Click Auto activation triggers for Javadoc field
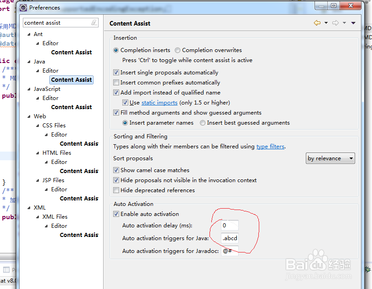The height and width of the screenshot is (289, 372). click(x=230, y=251)
